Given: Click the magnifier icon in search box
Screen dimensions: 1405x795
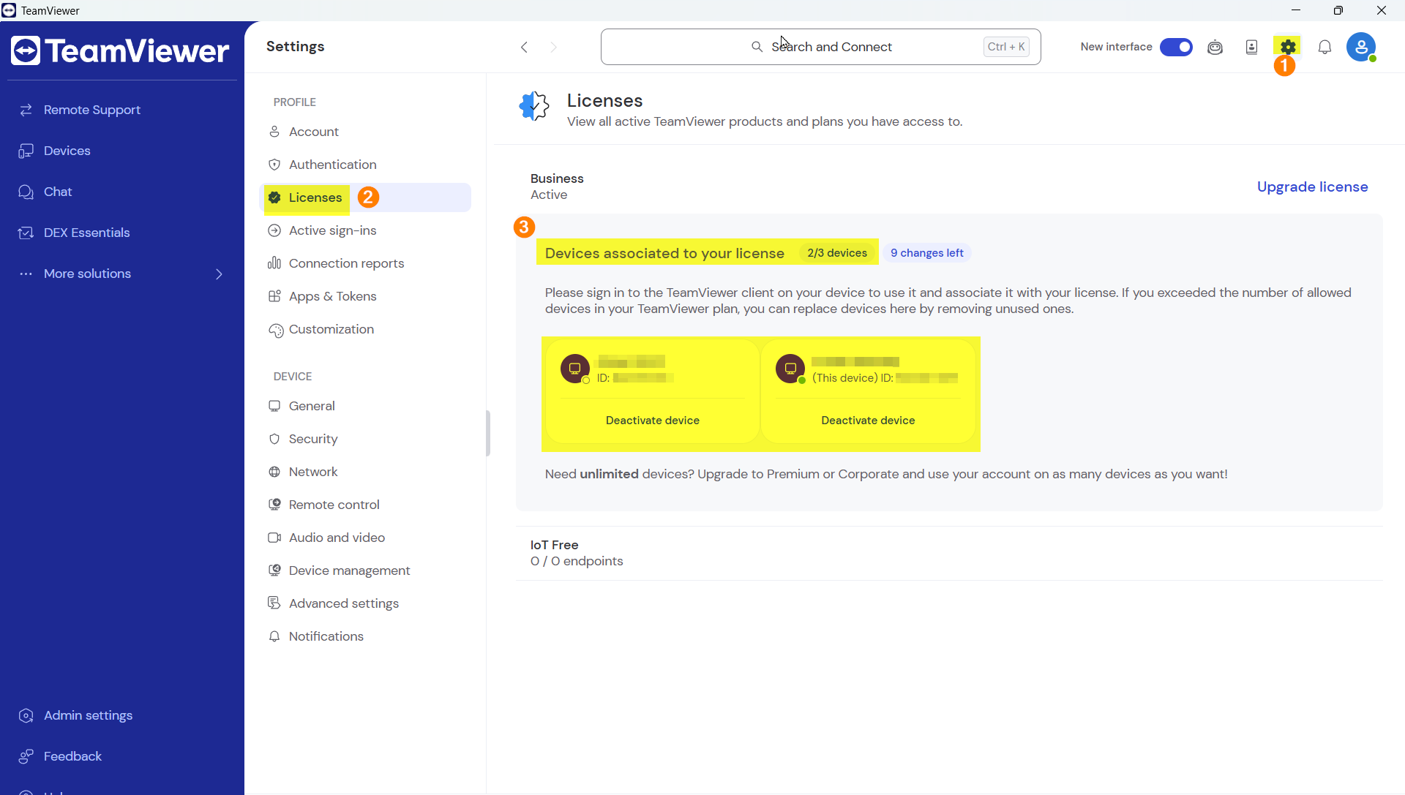Looking at the screenshot, I should [757, 47].
